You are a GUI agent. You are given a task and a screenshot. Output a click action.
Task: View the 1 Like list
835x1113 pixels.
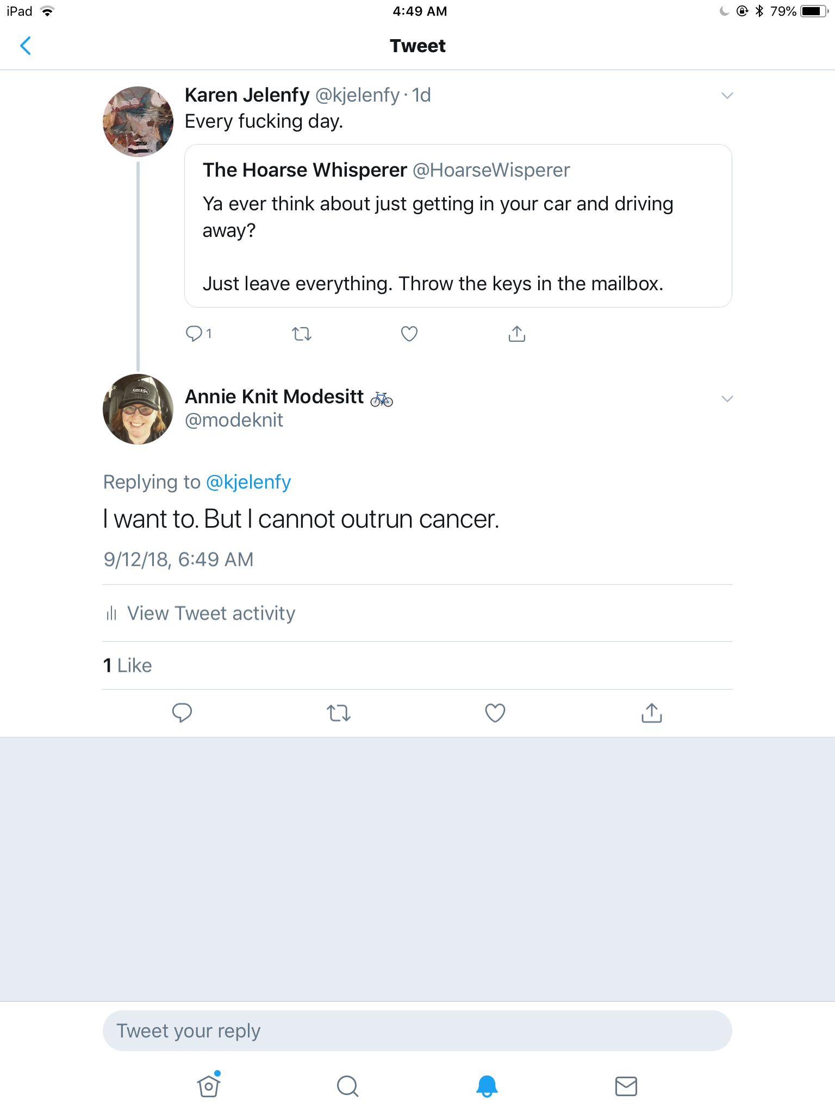click(x=128, y=665)
